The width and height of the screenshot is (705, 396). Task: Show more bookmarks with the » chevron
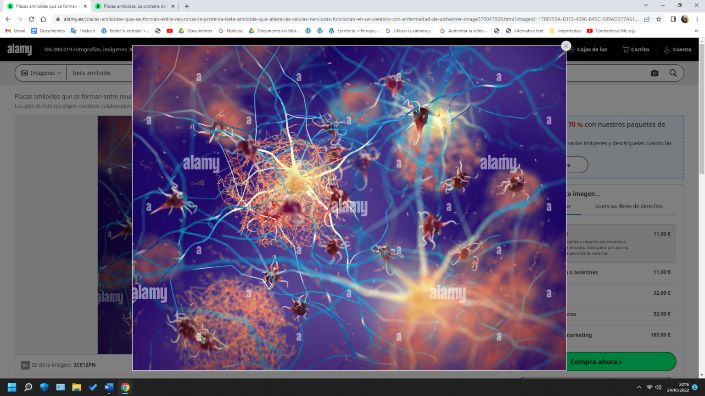696,31
